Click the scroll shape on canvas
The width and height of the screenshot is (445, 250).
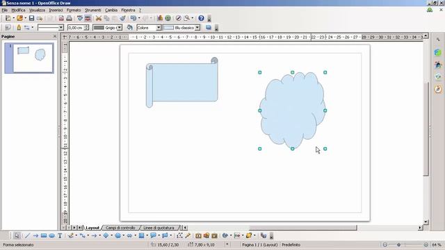click(x=182, y=82)
